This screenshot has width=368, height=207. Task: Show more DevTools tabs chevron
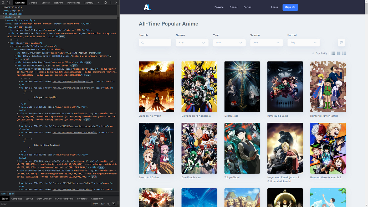[x=98, y=3]
